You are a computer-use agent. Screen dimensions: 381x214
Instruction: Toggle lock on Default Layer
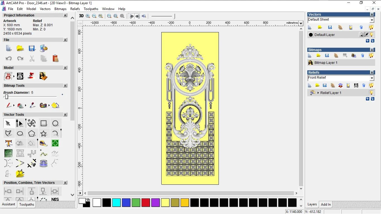click(x=361, y=35)
